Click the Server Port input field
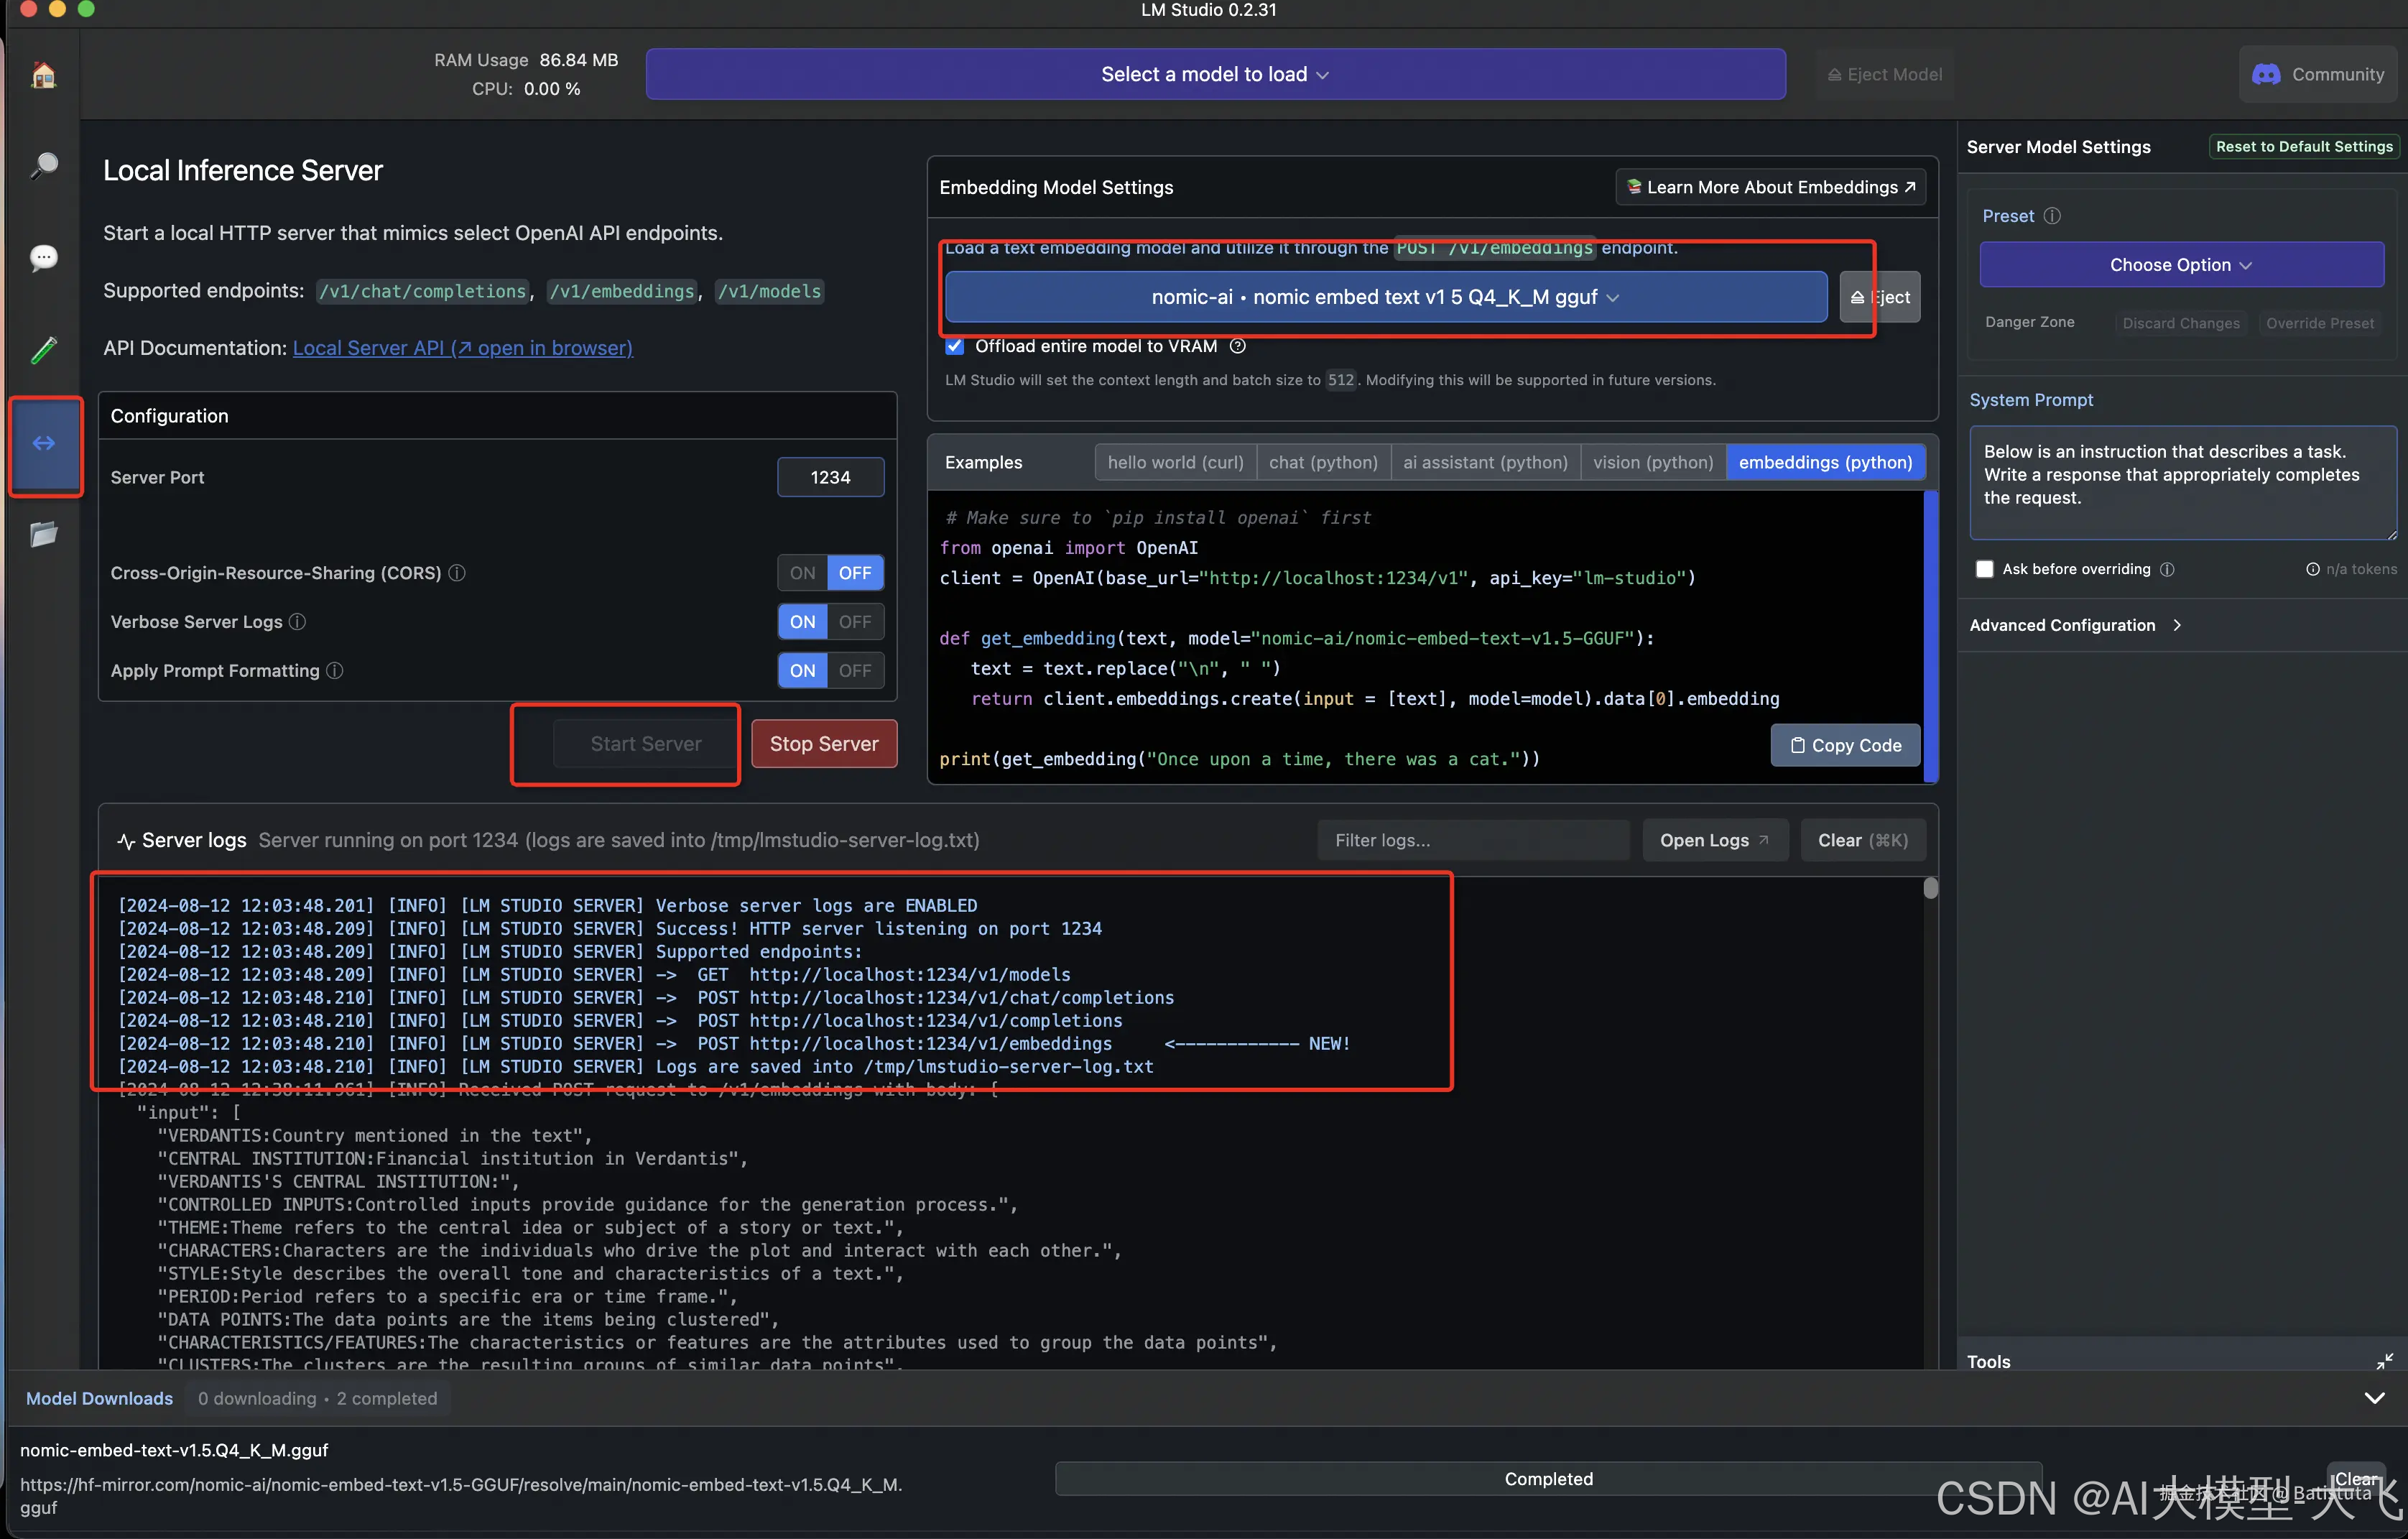This screenshot has height=1539, width=2408. [x=830, y=477]
